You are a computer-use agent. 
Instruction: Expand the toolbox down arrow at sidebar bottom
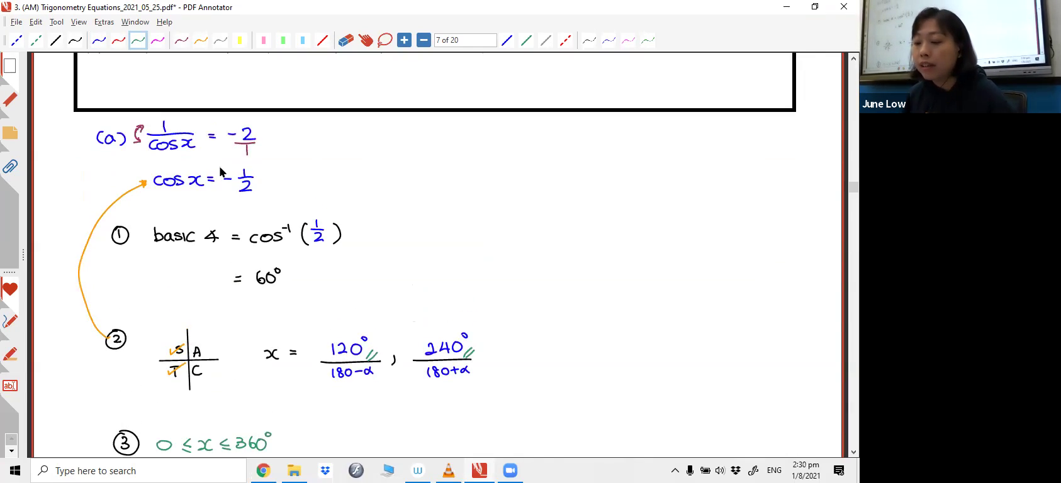pyautogui.click(x=11, y=451)
